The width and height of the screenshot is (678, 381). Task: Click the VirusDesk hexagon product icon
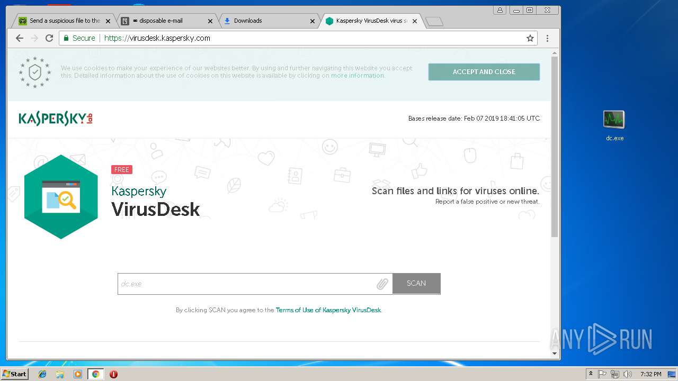pos(61,197)
